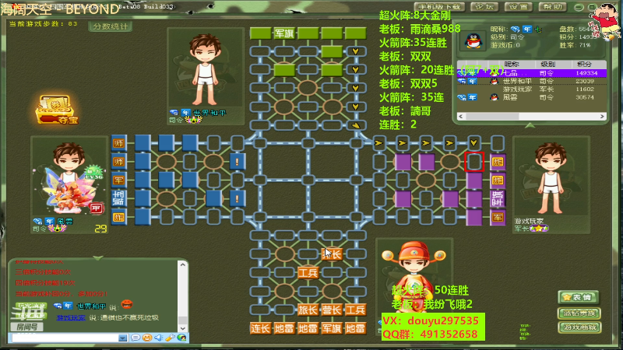Click the left player 風雲 avatar
623x350 pixels.
(x=69, y=177)
